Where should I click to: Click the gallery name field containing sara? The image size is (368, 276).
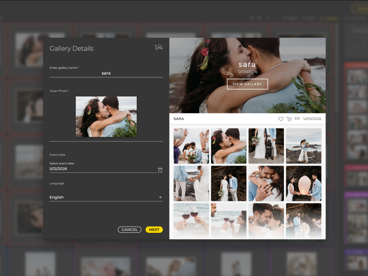[106, 73]
